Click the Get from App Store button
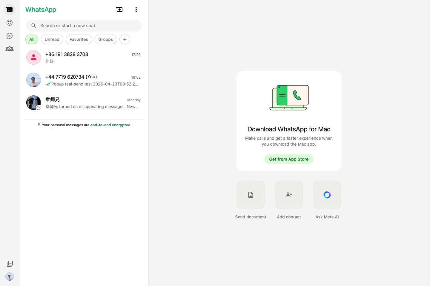 pos(289,159)
